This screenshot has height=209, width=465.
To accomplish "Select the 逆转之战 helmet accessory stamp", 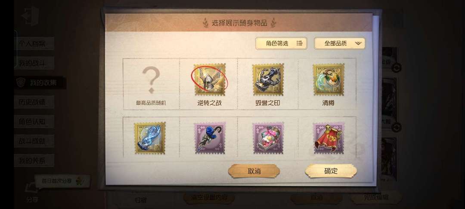I will [x=210, y=79].
